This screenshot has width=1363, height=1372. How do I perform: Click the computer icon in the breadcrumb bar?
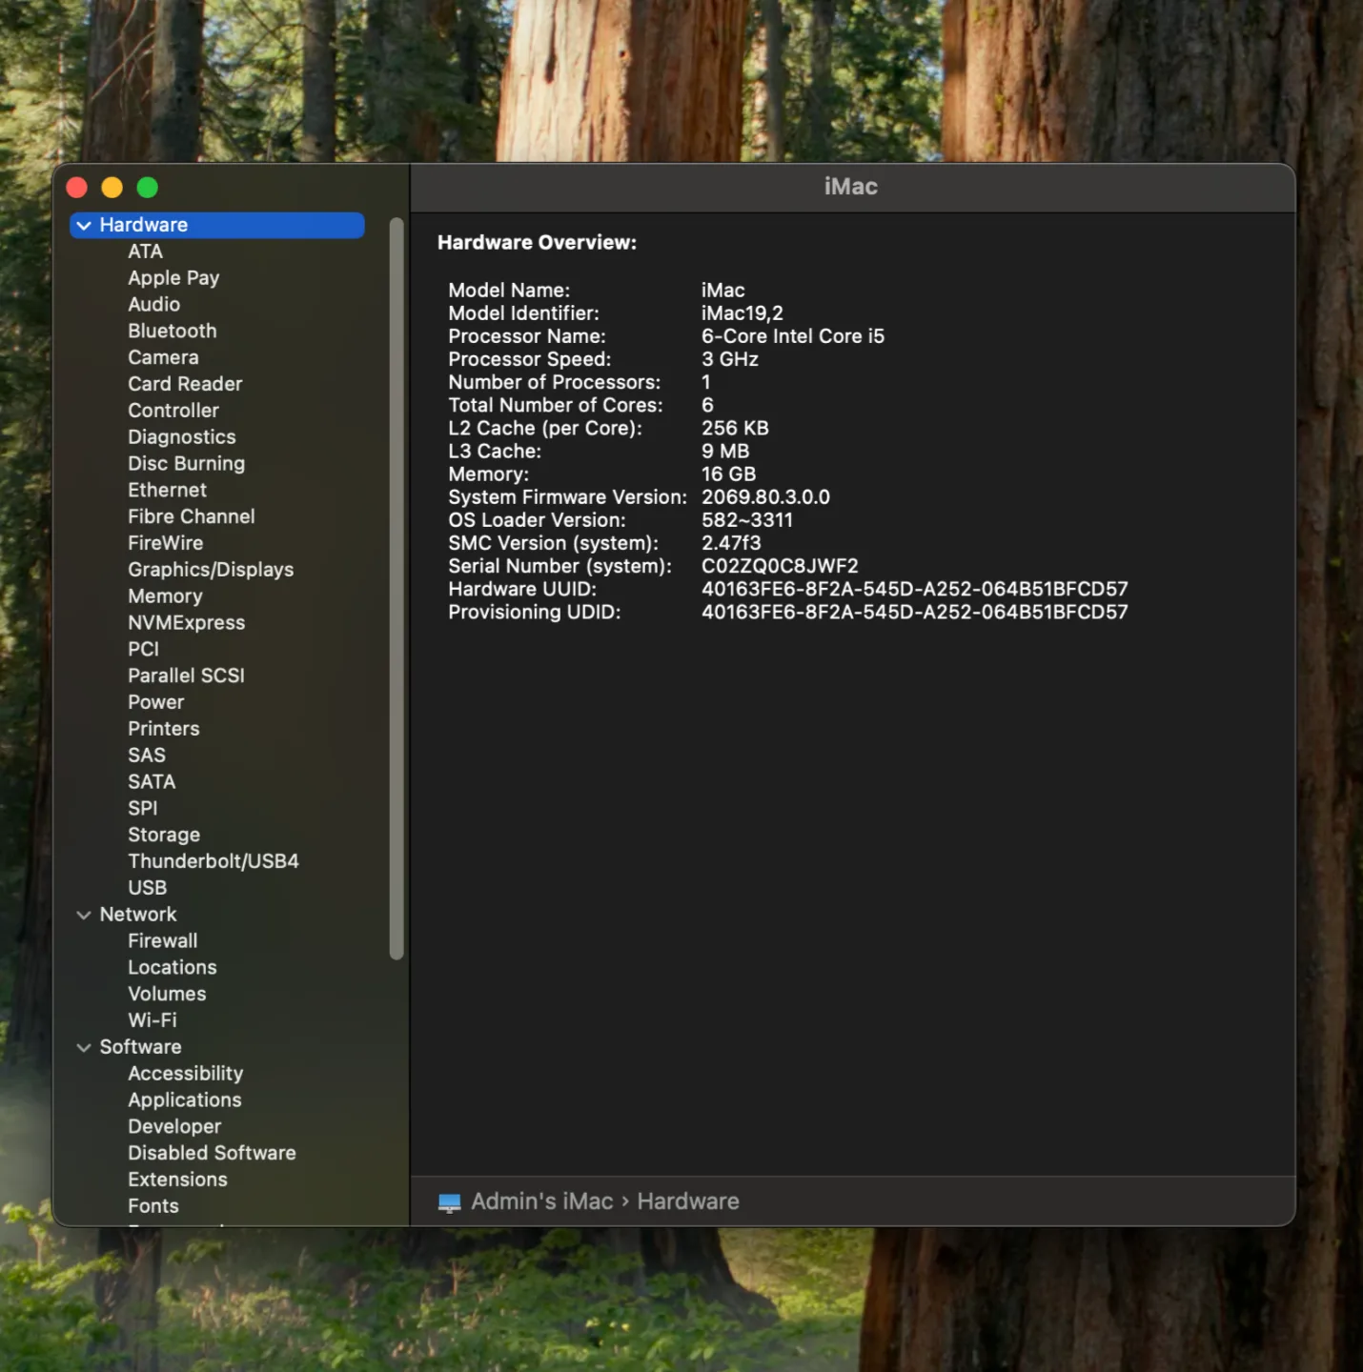(449, 1200)
